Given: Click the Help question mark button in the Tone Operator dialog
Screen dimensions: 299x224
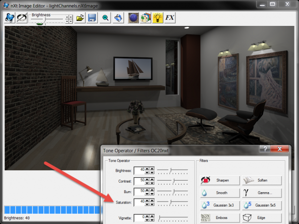Looking at the screenshot, I should [265, 149].
